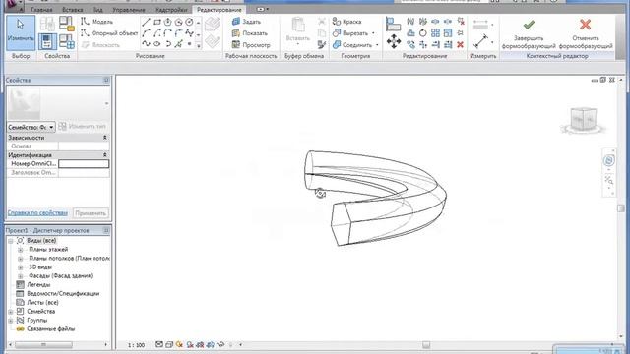
Task: Click the Detail Level icon on view bar
Action: click(159, 345)
